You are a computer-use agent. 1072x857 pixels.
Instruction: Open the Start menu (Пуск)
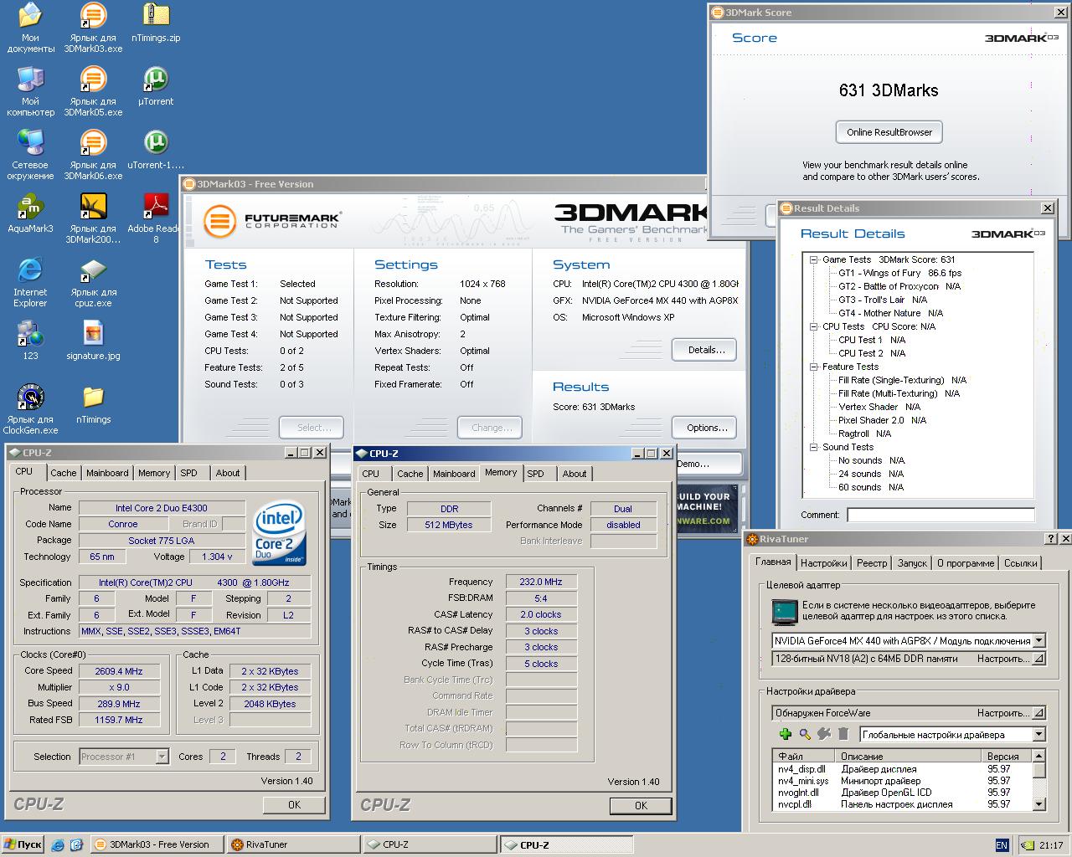23,844
